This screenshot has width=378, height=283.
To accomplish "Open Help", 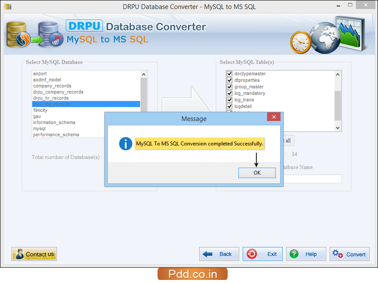I will 306,254.
